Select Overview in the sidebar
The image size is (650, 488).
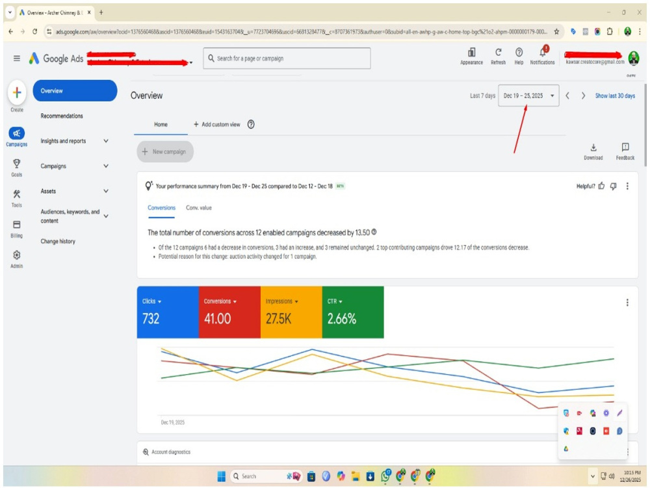[75, 90]
